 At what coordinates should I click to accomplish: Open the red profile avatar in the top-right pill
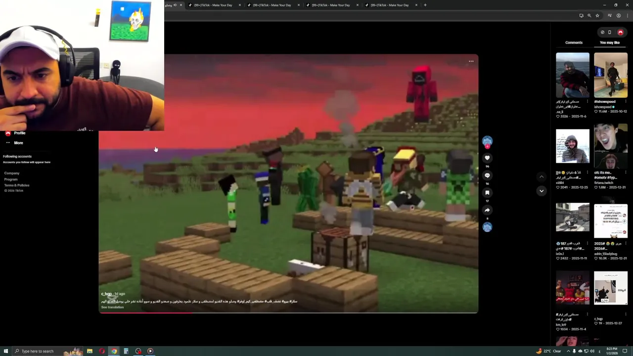[620, 32]
